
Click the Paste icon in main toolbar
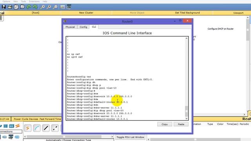pos(22,7)
